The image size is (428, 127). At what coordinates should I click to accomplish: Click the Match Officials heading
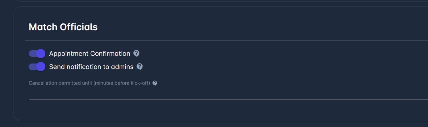(x=63, y=27)
